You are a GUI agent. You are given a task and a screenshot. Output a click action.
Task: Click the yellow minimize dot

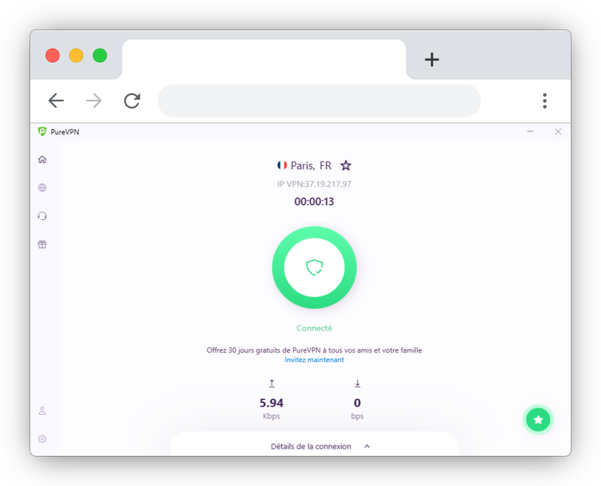77,55
